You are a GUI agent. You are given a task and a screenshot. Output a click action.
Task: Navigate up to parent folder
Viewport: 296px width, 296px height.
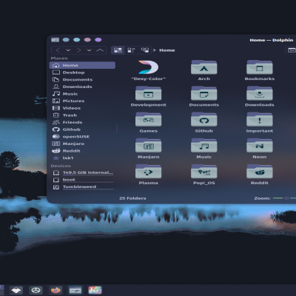100,50
